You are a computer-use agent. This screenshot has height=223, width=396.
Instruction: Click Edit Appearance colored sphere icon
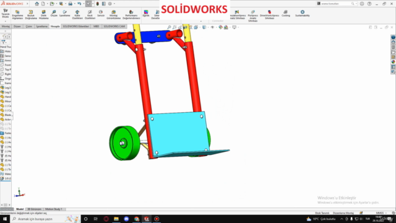(220, 27)
